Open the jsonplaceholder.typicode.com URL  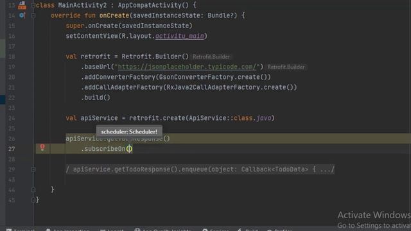187,67
